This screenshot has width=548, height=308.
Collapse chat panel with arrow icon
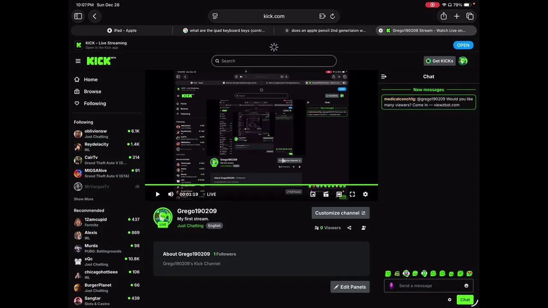point(384,77)
